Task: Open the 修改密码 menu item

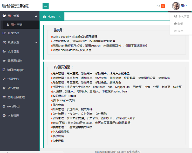Action: (x=13, y=33)
